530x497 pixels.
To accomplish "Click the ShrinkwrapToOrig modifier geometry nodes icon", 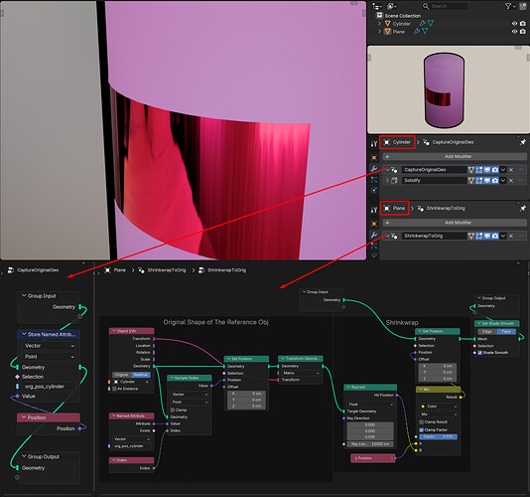I will 394,236.
